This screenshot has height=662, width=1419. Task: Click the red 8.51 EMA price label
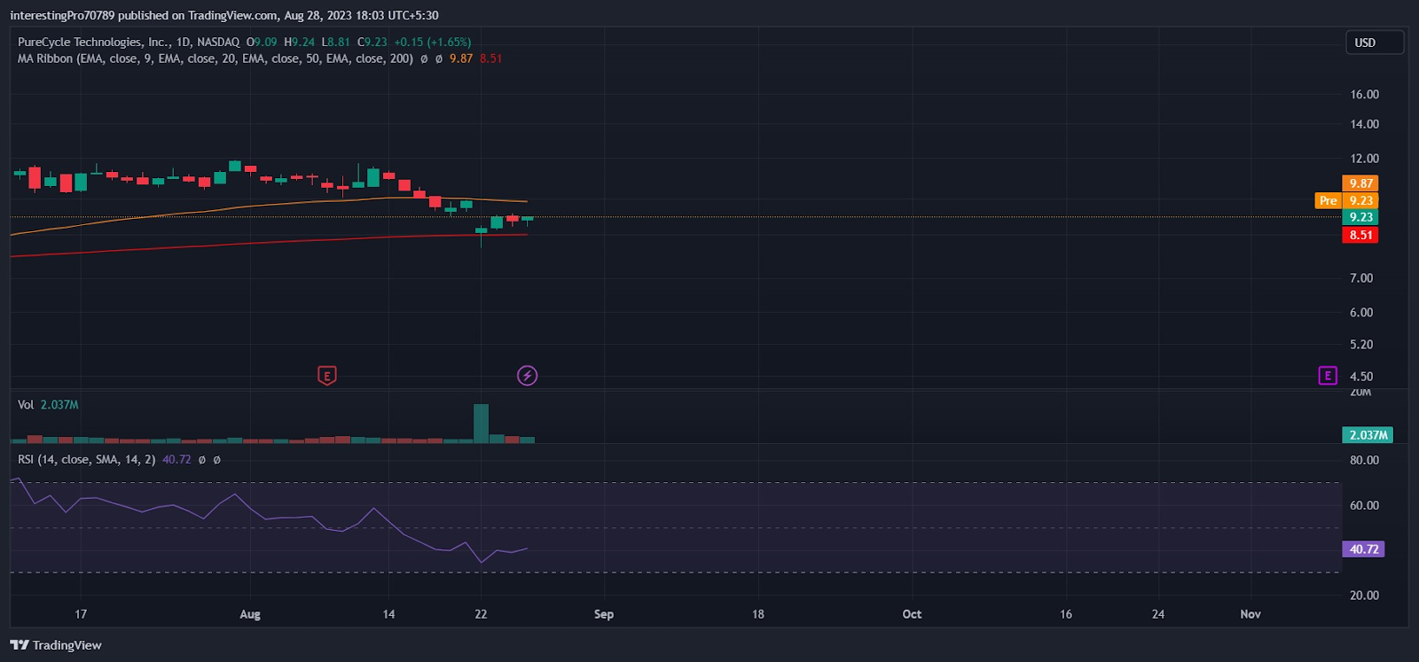tap(1360, 235)
